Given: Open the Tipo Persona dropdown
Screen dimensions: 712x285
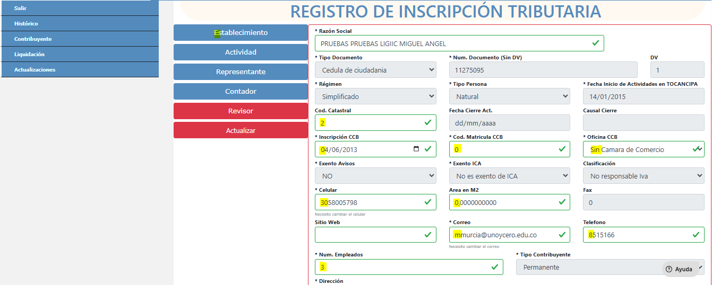Looking at the screenshot, I should pos(510,96).
